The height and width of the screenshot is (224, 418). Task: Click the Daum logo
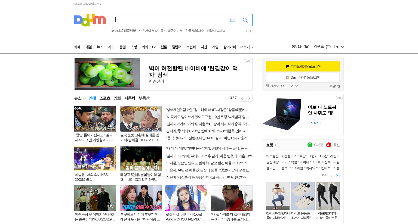tap(90, 20)
